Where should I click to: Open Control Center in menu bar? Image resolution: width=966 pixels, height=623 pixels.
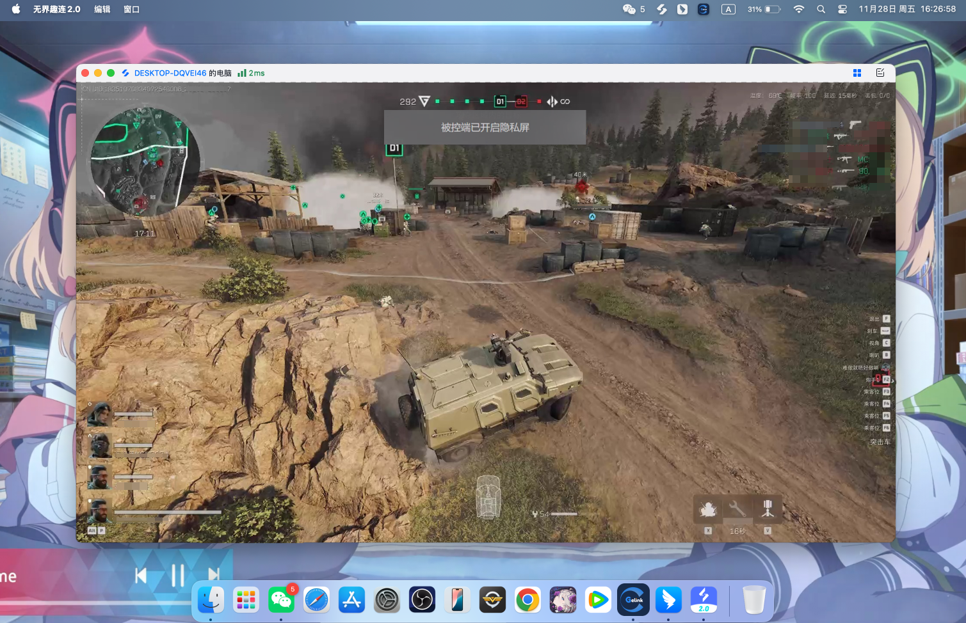pyautogui.click(x=842, y=10)
